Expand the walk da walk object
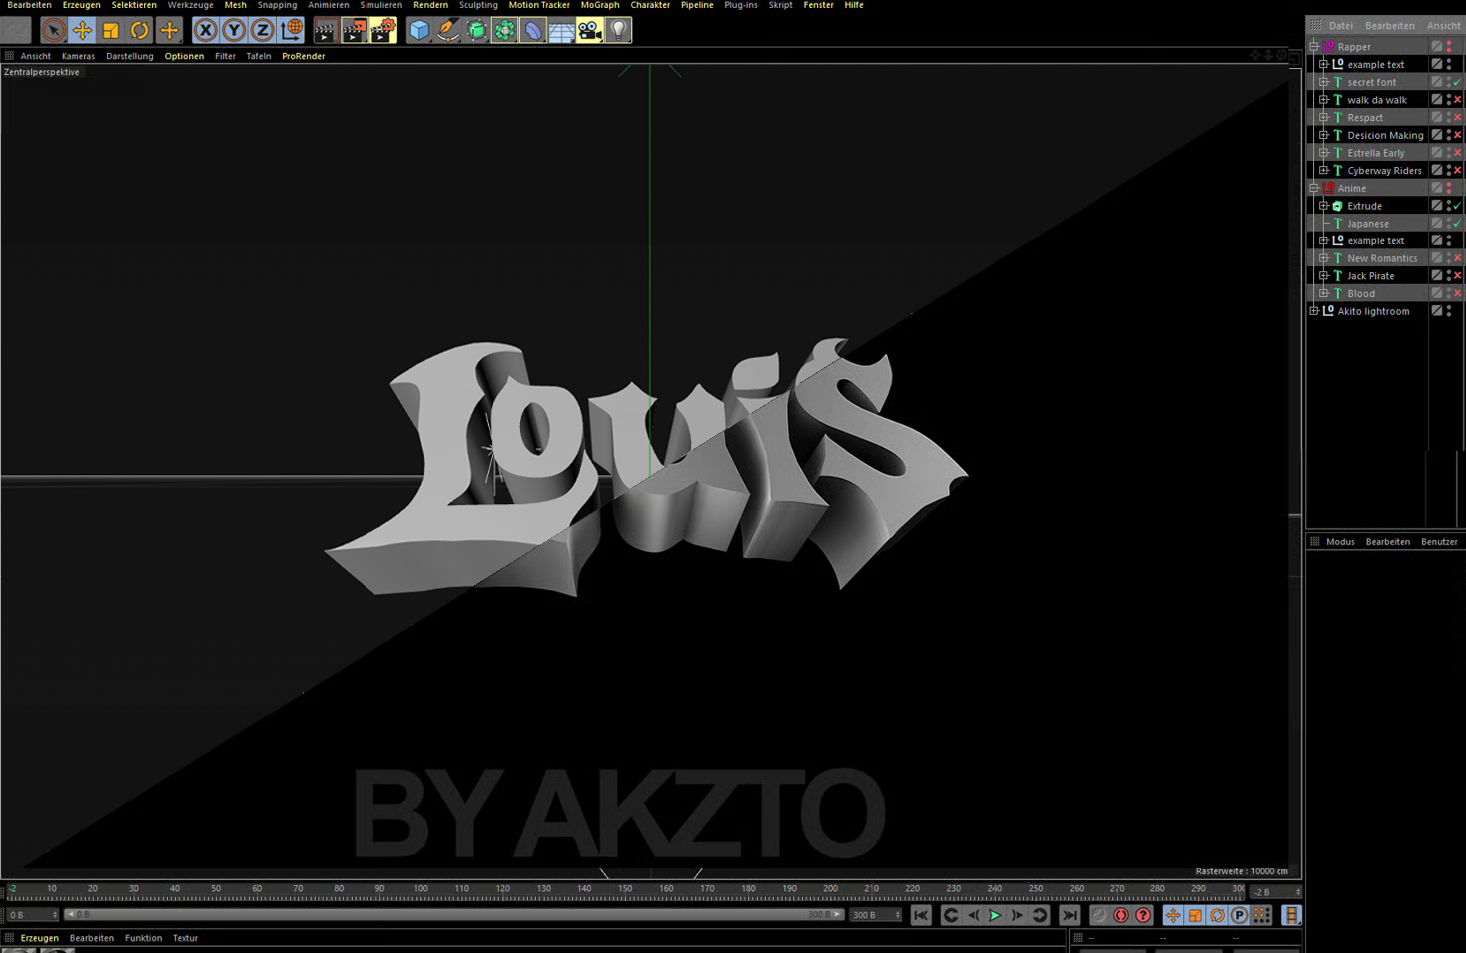 [x=1324, y=100]
